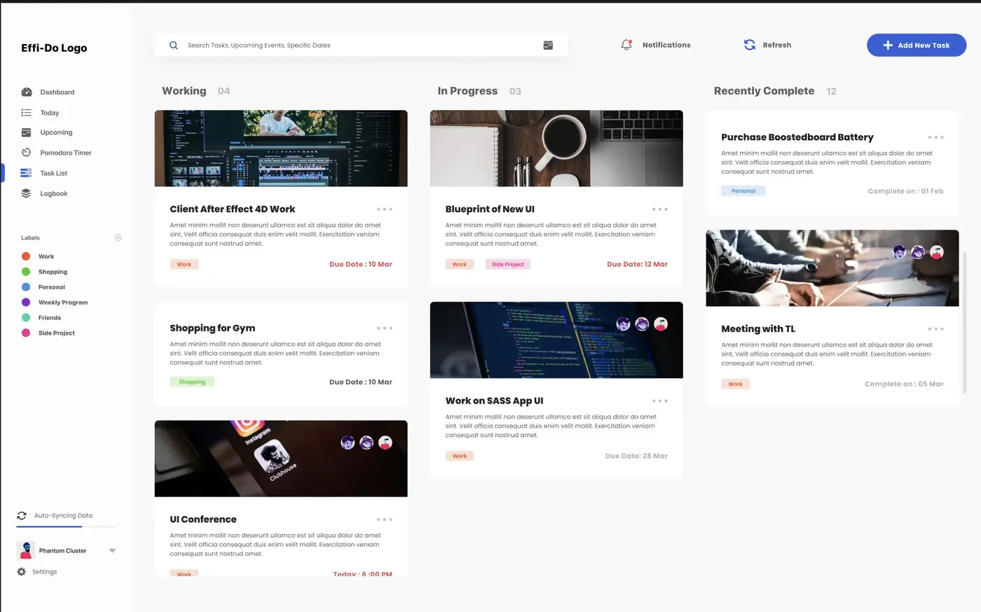981x612 pixels.
Task: Open Notifications label
Action: [x=666, y=45]
